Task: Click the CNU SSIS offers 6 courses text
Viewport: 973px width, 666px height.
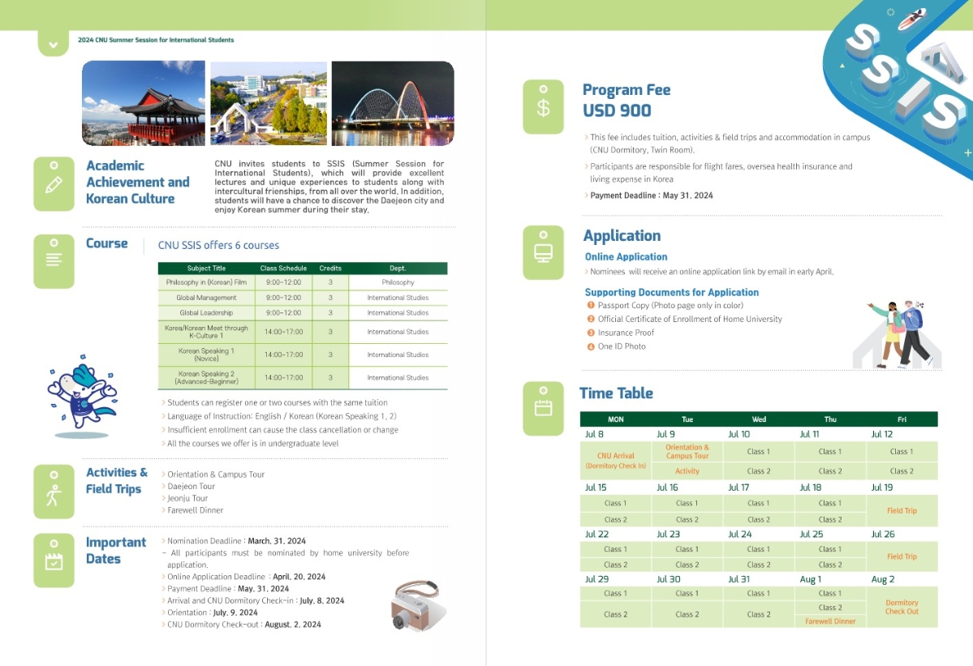Action: tap(218, 246)
